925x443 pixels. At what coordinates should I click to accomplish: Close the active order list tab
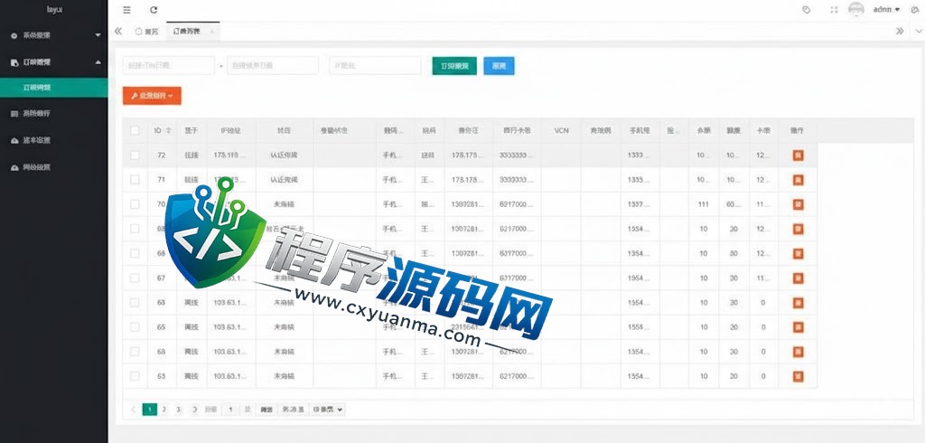[x=211, y=32]
